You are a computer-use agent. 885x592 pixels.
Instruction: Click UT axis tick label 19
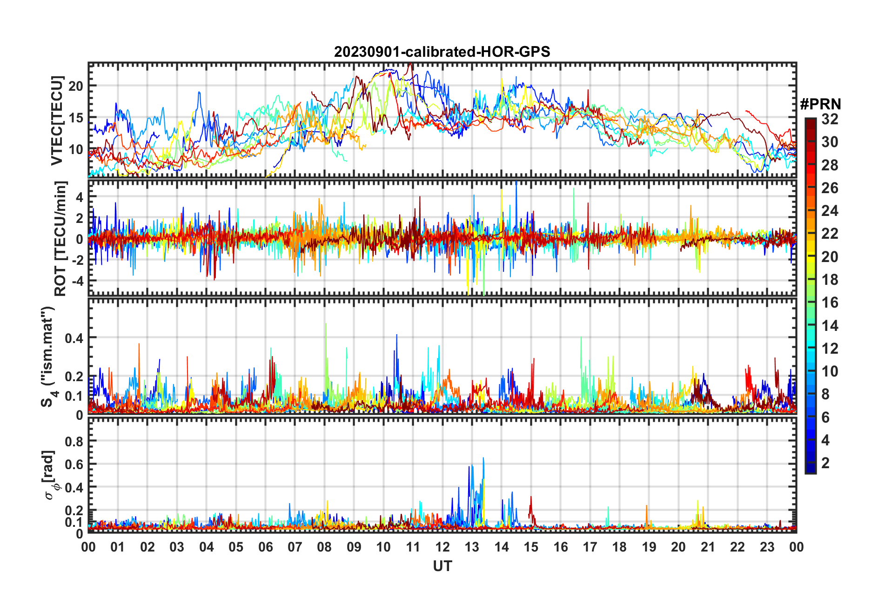(x=649, y=547)
